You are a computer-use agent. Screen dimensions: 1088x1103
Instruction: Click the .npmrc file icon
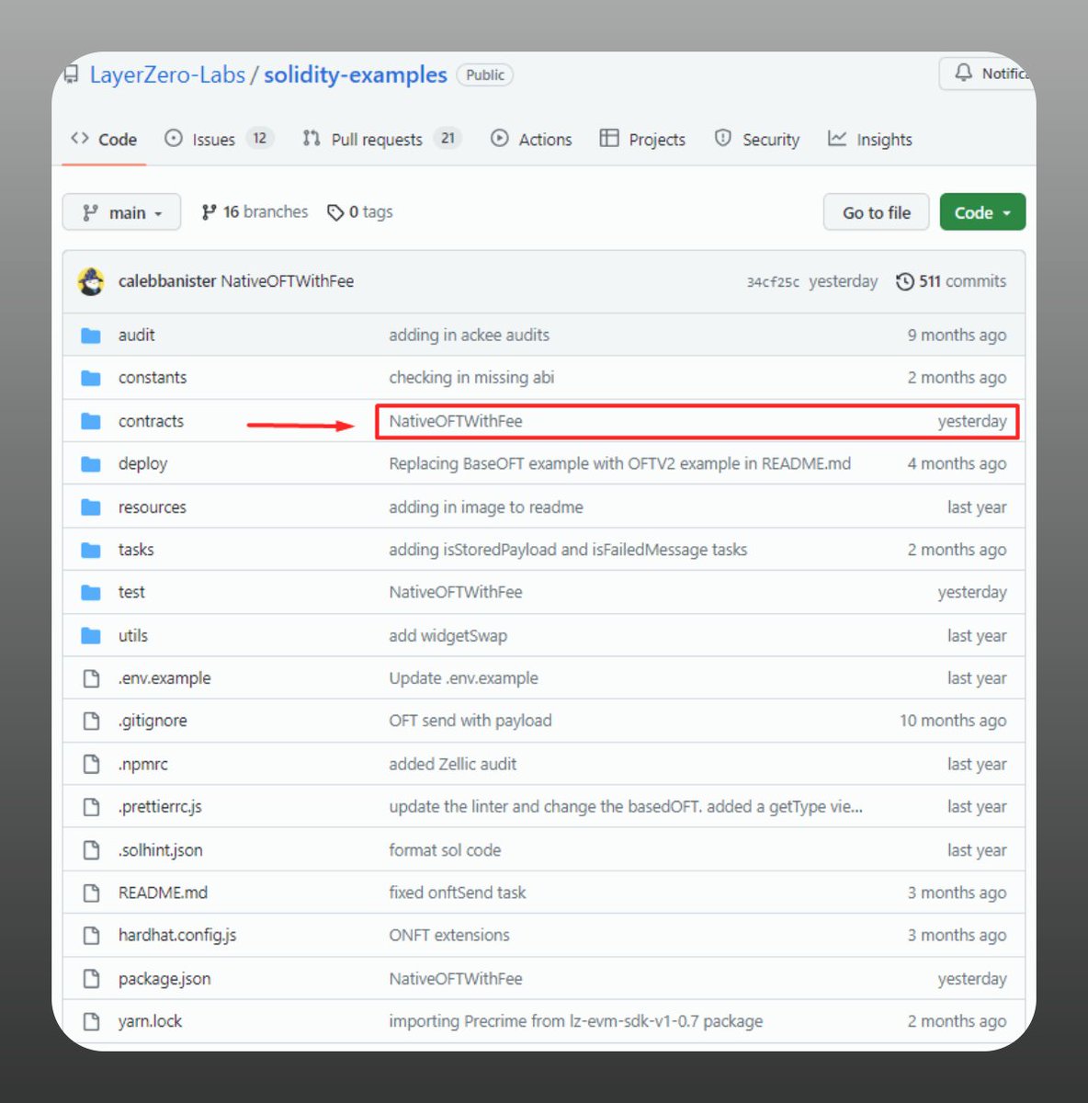pyautogui.click(x=91, y=764)
